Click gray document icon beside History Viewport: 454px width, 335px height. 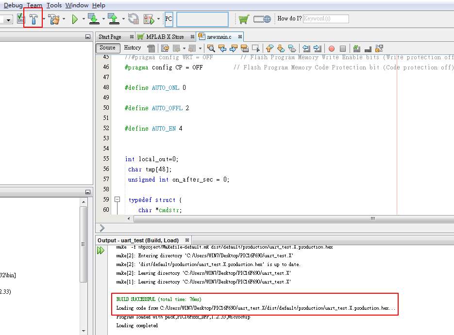pos(151,49)
